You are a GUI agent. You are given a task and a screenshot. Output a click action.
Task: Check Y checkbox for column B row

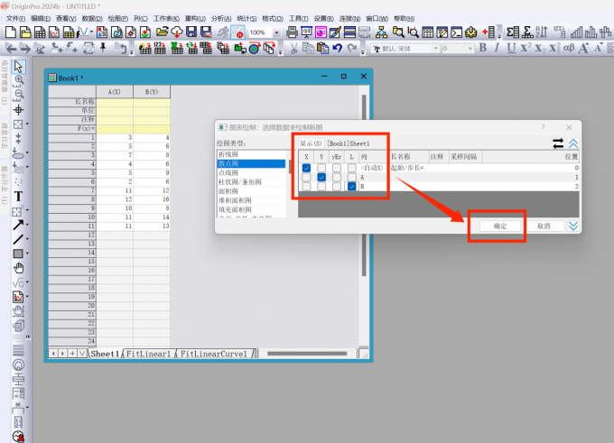point(321,187)
